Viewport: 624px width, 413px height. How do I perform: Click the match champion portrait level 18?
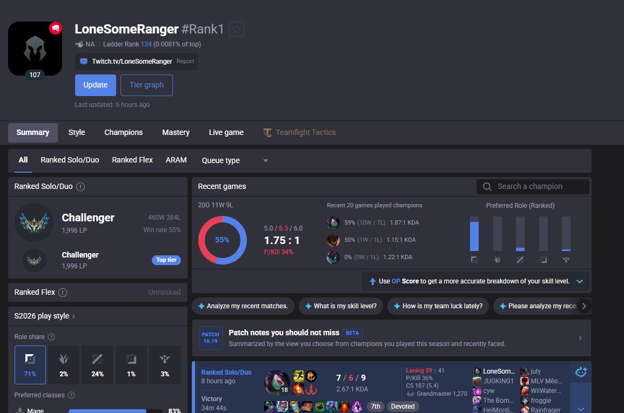click(x=277, y=382)
